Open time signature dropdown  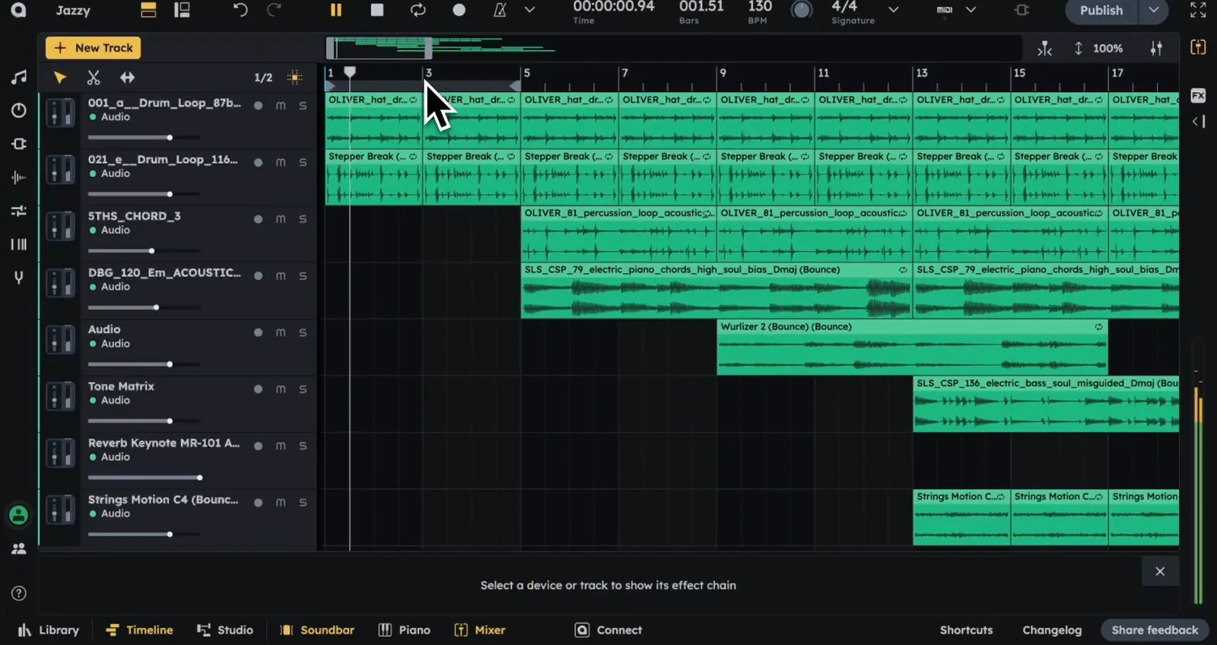click(x=894, y=10)
